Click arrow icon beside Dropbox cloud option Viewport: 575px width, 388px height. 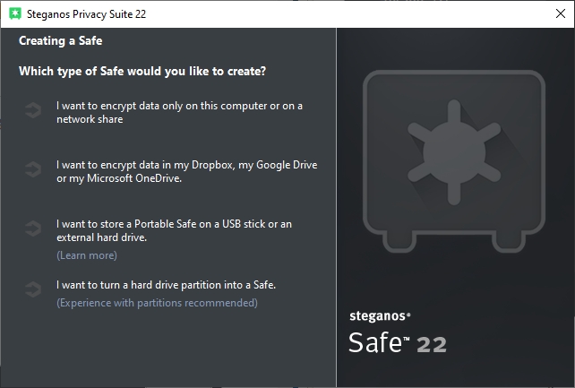[33, 170]
